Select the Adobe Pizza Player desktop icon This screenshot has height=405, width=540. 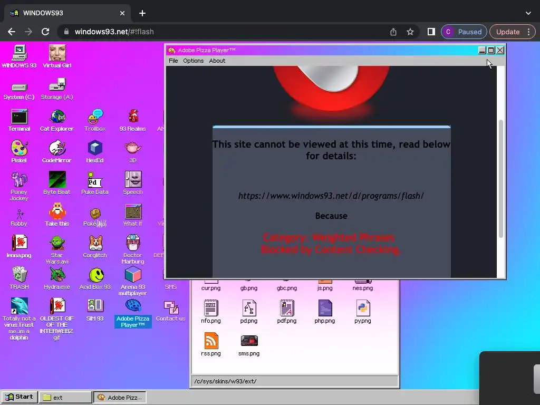[x=132, y=313]
